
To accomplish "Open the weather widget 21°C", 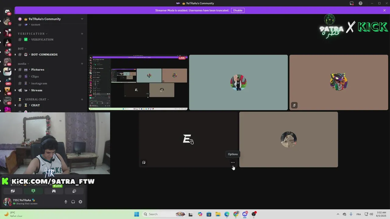I will pos(13,214).
